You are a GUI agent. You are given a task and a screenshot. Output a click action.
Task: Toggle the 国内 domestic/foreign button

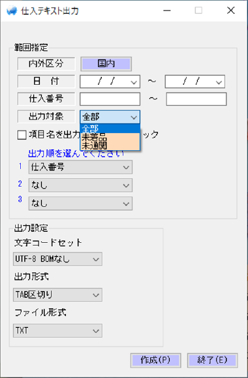tap(106, 64)
